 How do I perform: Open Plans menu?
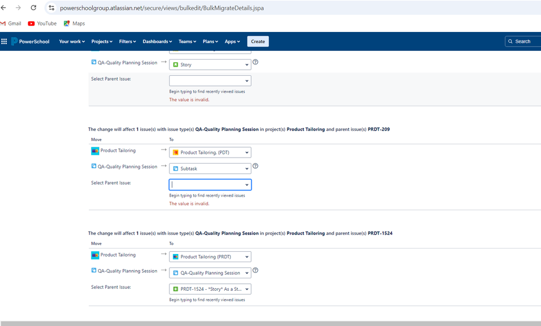pos(210,41)
